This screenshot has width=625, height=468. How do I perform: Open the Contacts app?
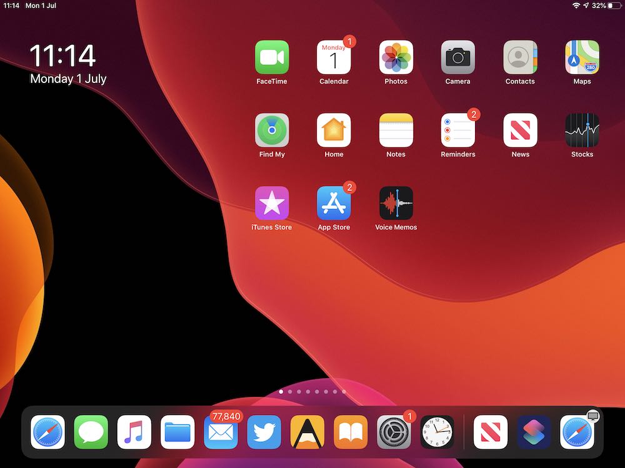pos(520,57)
